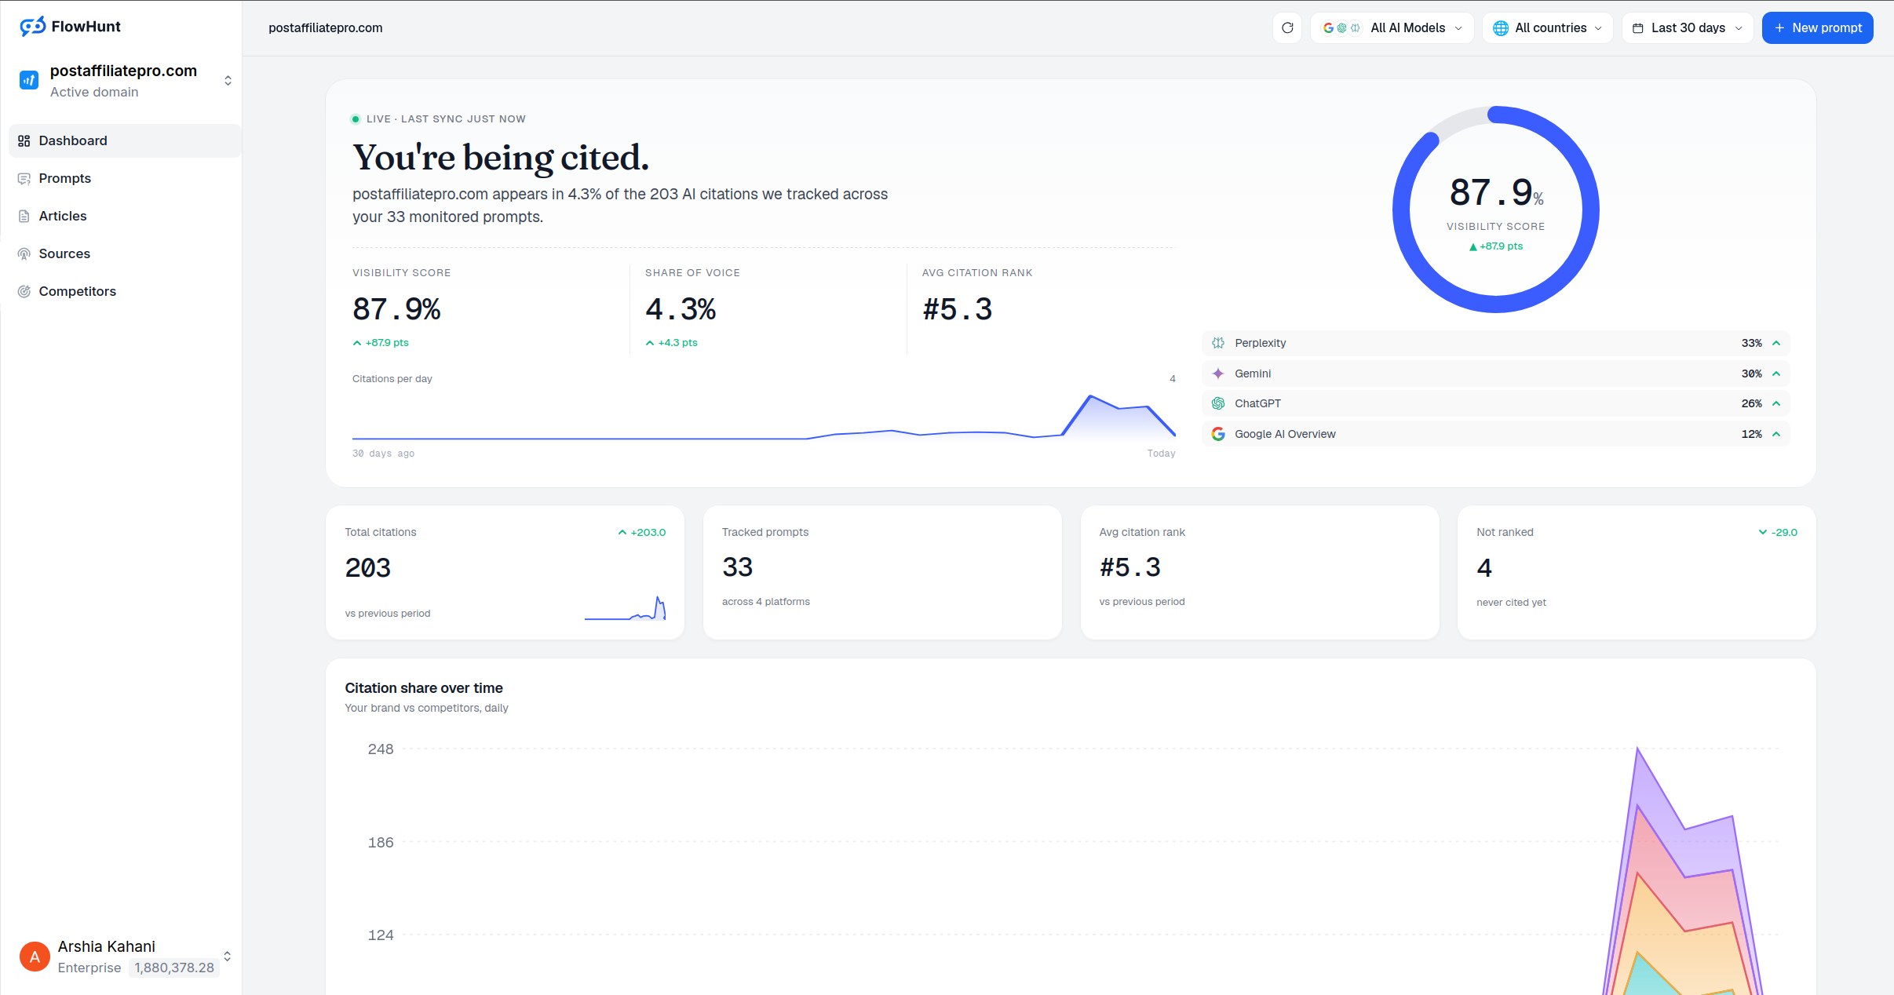Click the ChatGPT logo icon
This screenshot has height=995, width=1894.
click(1218, 403)
